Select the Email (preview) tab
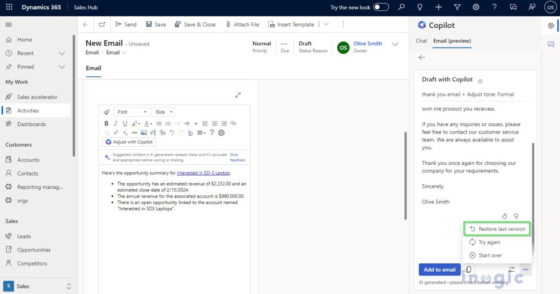This screenshot has height=294, width=560. [452, 41]
